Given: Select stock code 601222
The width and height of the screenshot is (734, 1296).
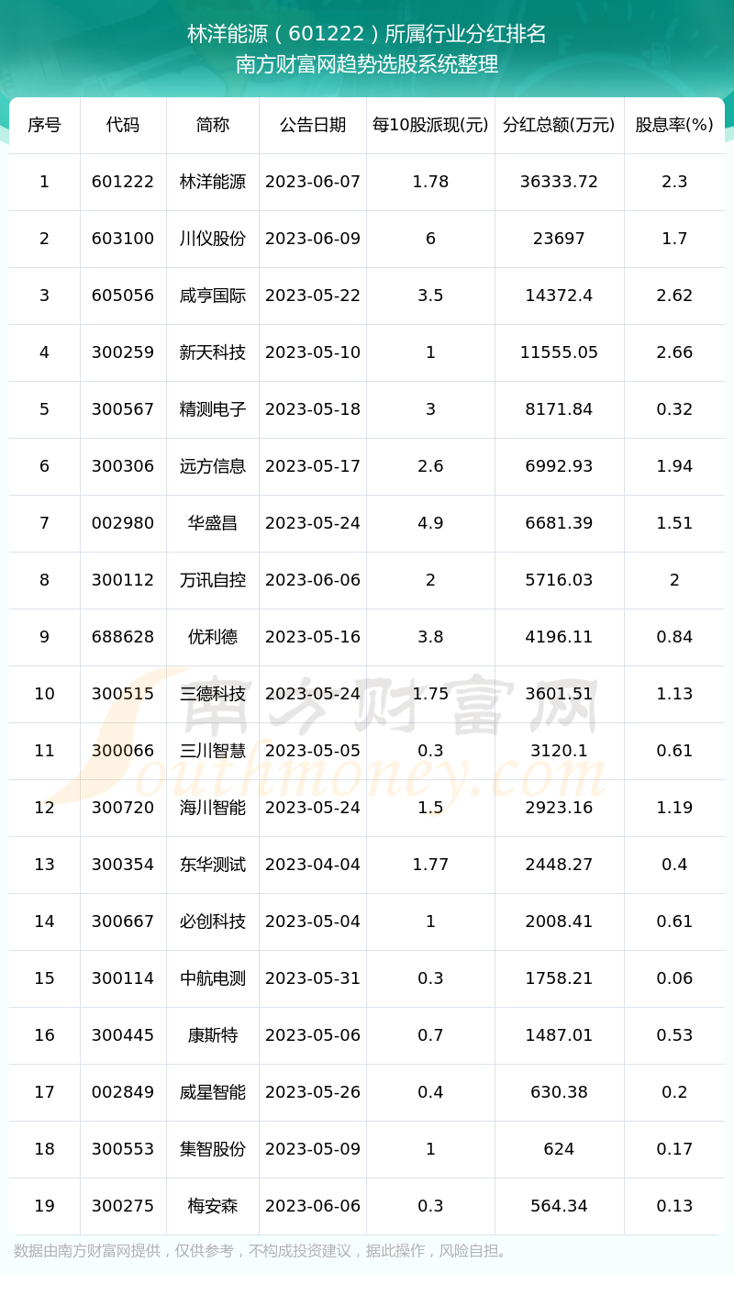Looking at the screenshot, I should [x=123, y=182].
